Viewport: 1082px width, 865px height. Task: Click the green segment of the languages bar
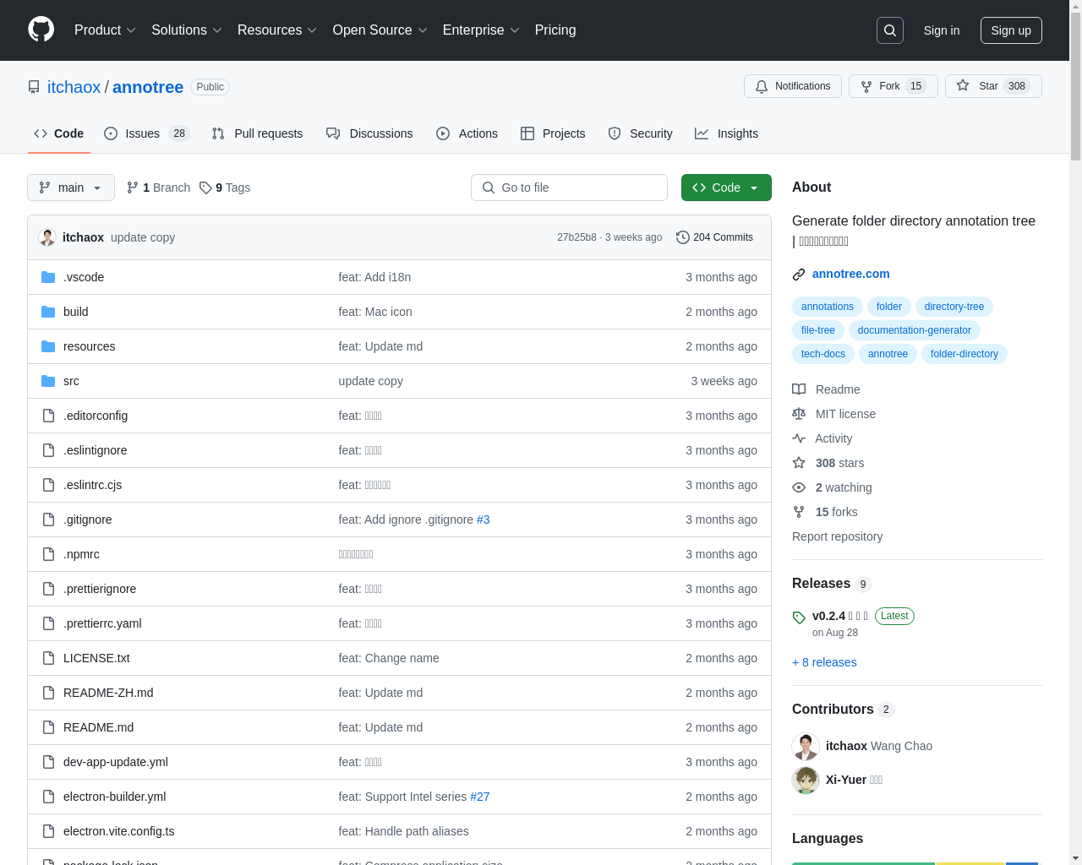tap(863, 863)
